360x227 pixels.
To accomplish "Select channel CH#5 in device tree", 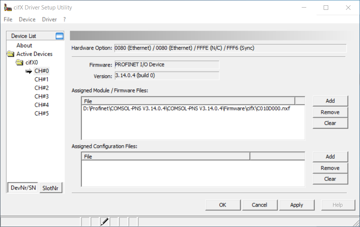I will tap(41, 113).
